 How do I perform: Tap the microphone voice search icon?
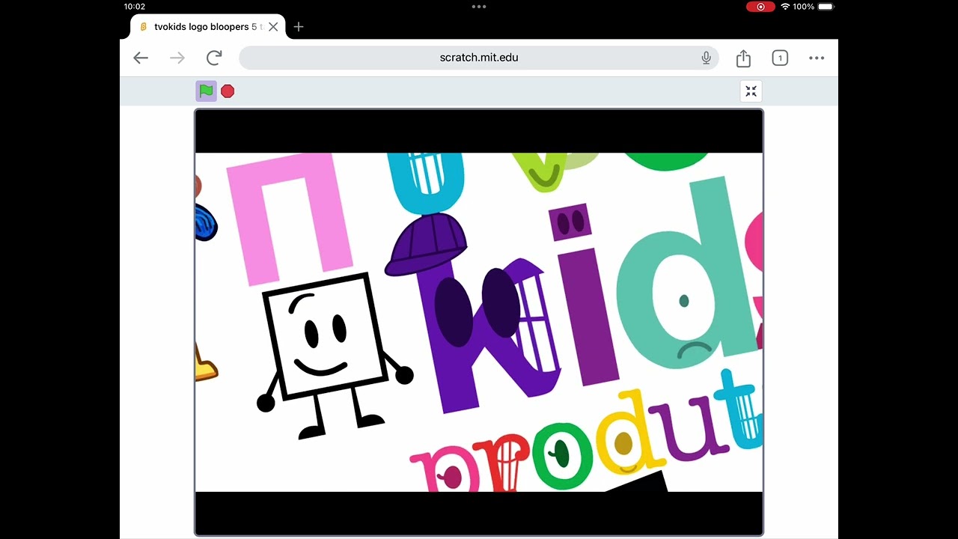tap(706, 58)
